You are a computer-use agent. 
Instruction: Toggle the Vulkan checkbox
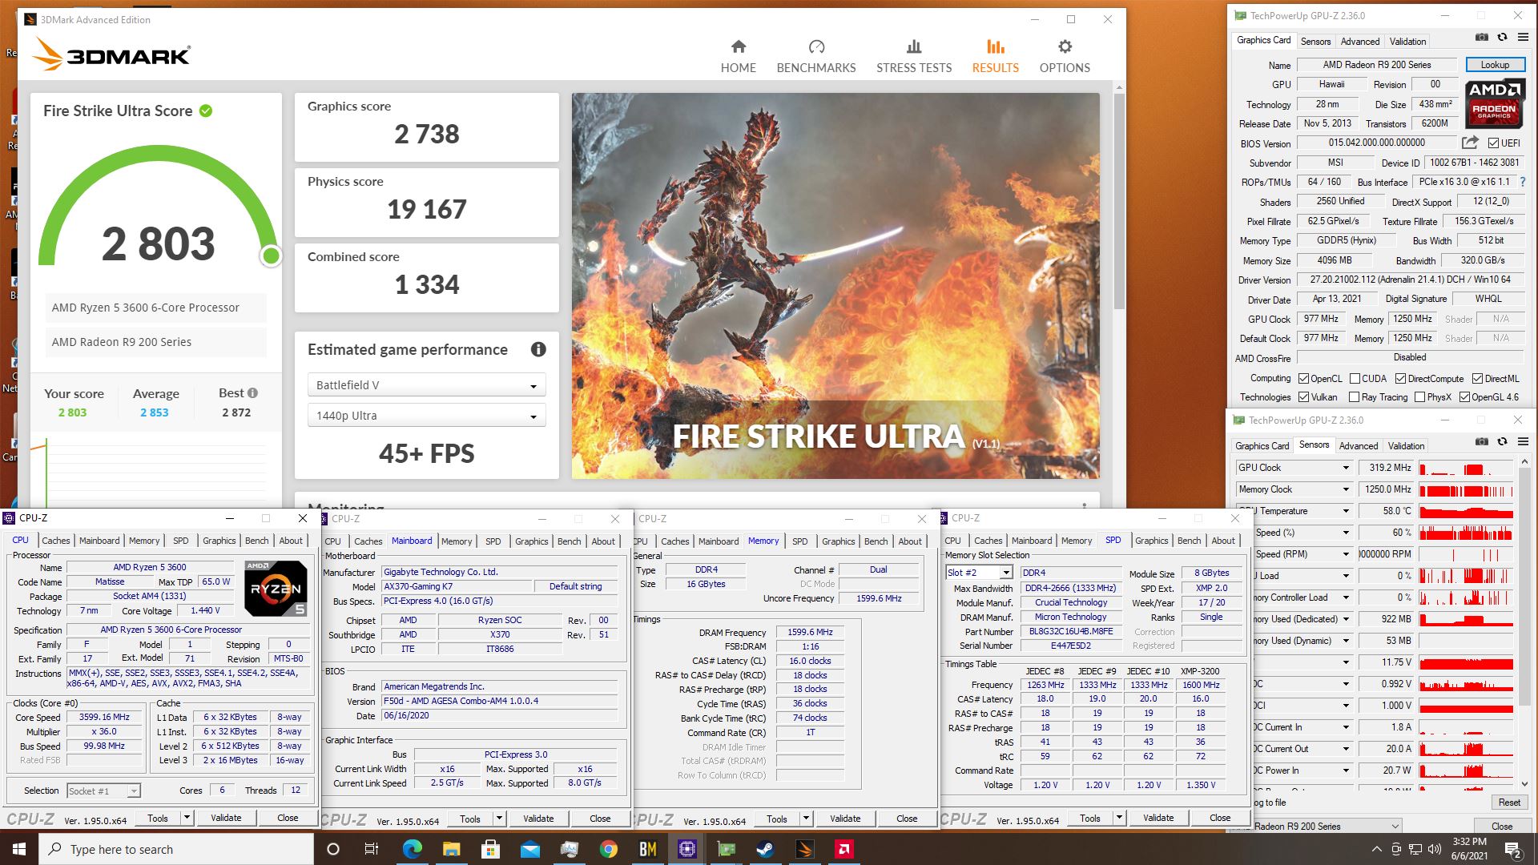click(x=1303, y=397)
